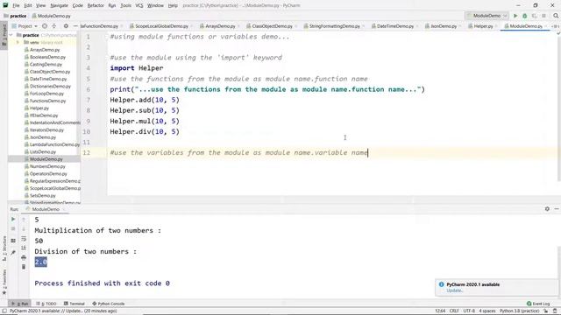Hide the Run panel with minus icon
Viewport: 561px width, 315px height.
pyautogui.click(x=557, y=209)
